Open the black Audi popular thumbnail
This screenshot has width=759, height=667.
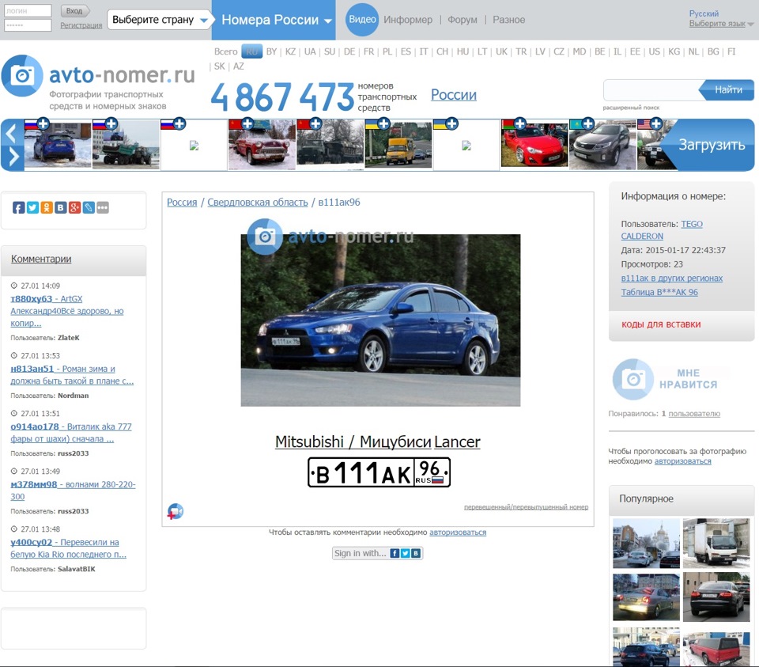point(716,597)
